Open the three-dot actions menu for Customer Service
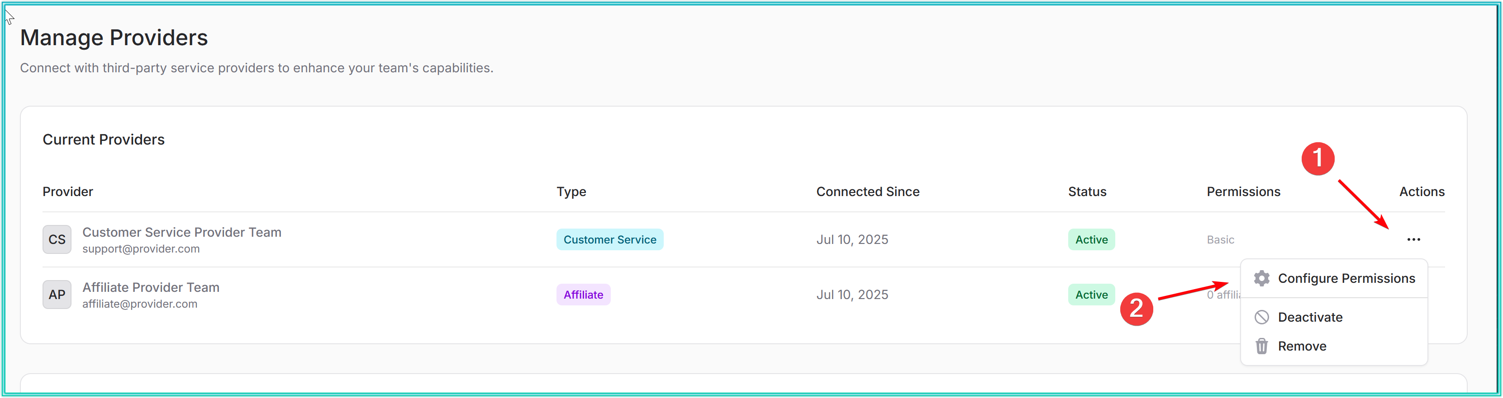Viewport: 1503px width, 398px height. click(x=1413, y=239)
